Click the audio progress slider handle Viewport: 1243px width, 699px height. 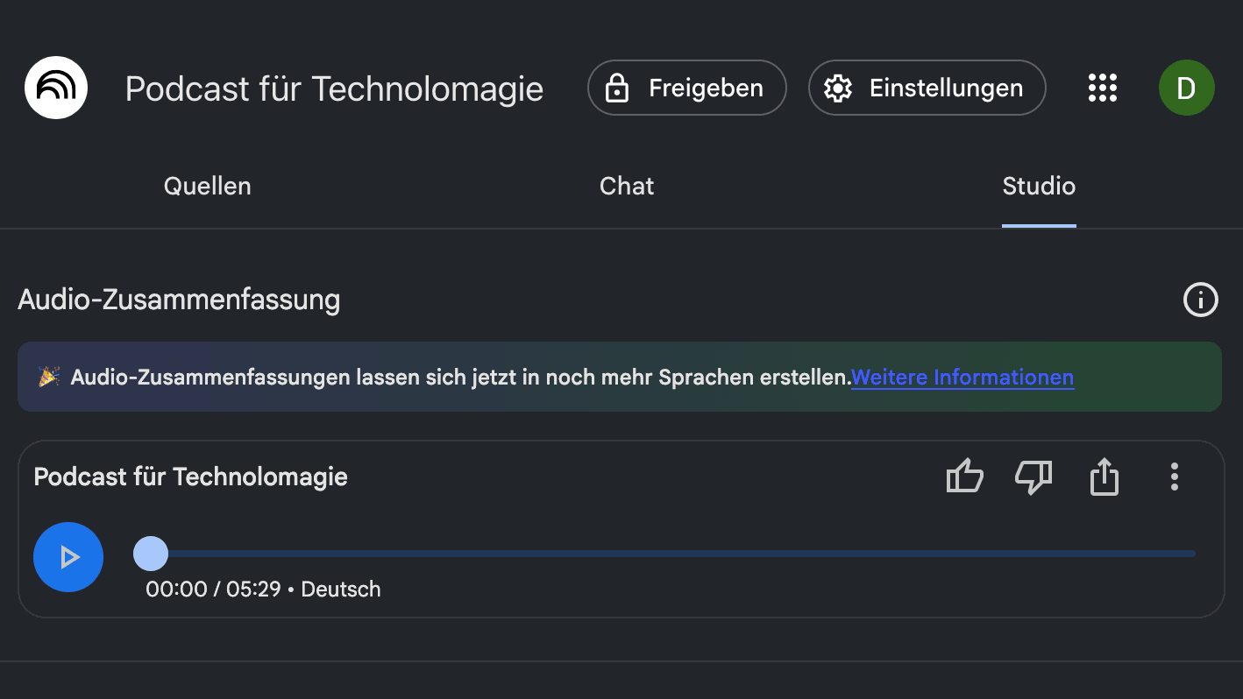pyautogui.click(x=151, y=554)
